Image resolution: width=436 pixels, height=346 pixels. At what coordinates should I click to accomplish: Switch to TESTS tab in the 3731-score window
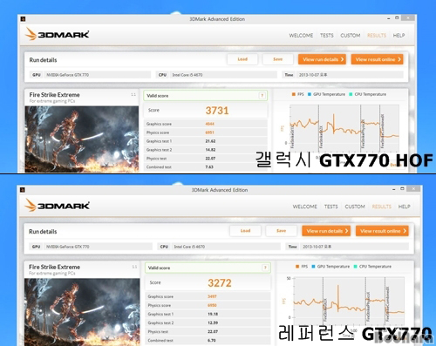pos(327,36)
